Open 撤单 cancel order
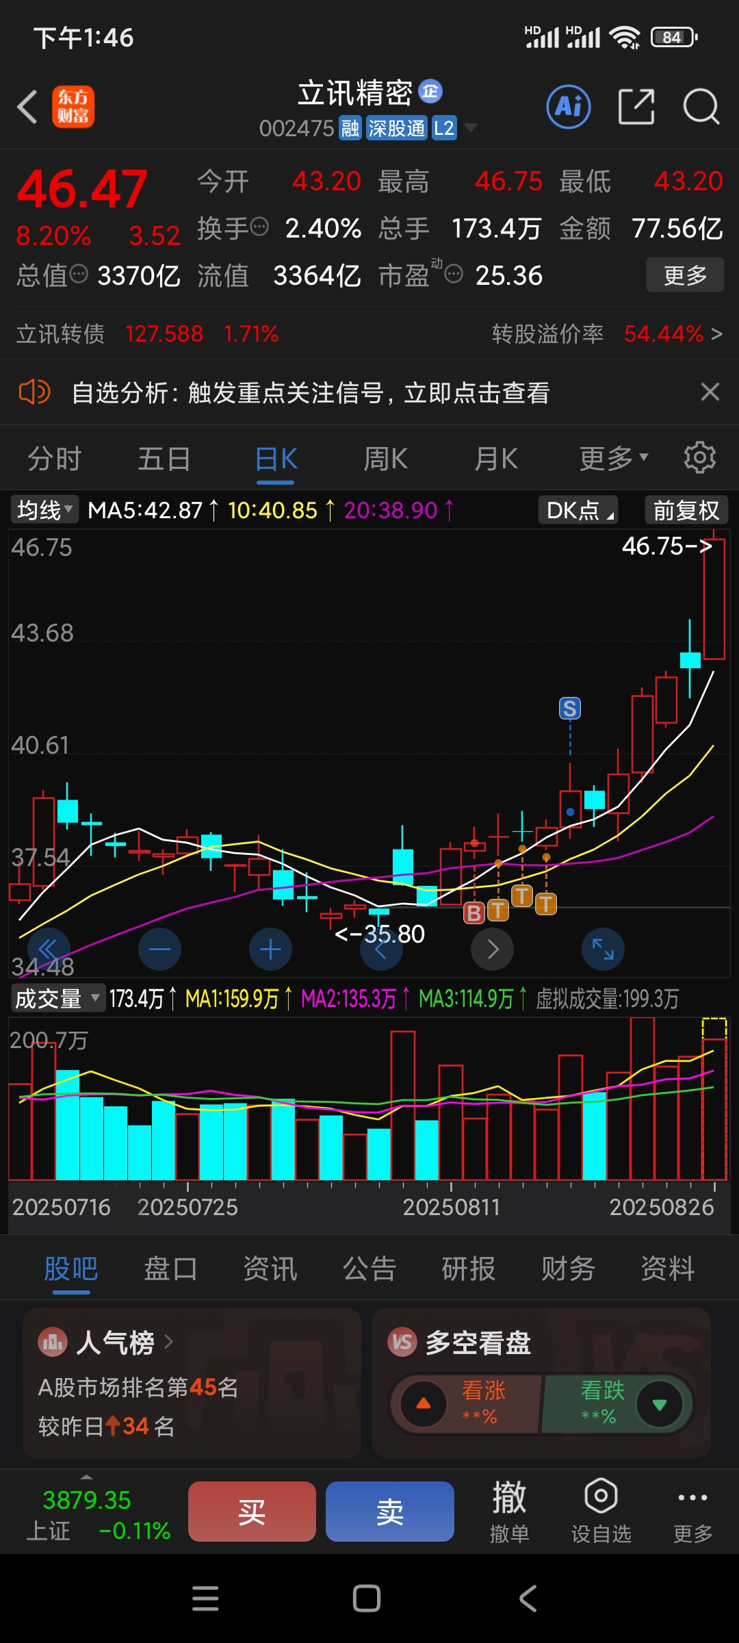Image resolution: width=739 pixels, height=1643 pixels. [510, 1512]
